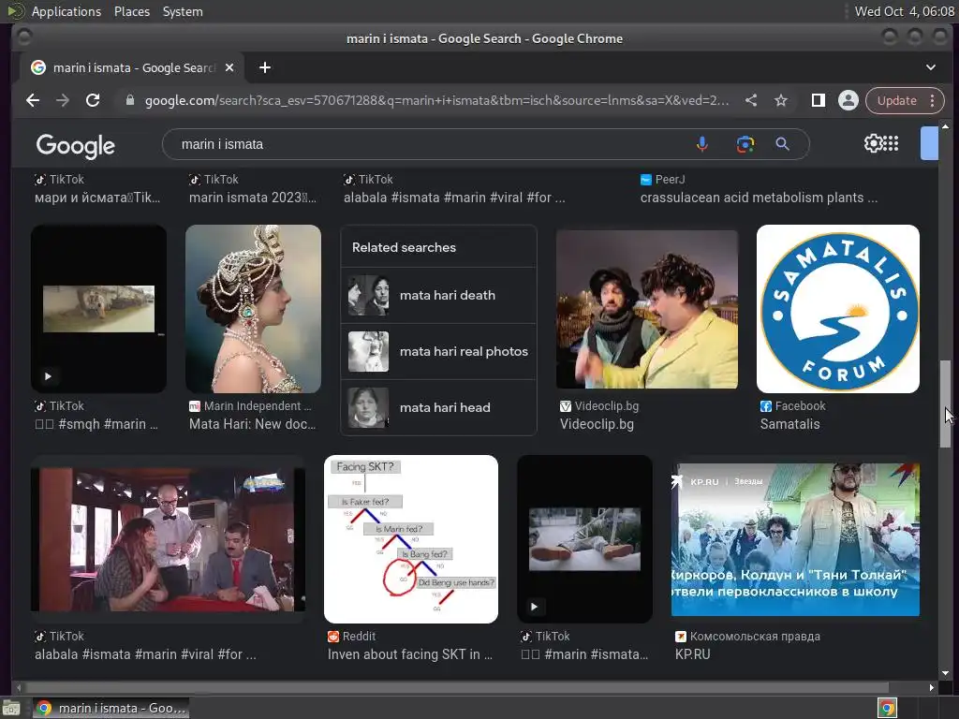
Task: Open the Places menu
Action: tap(131, 11)
